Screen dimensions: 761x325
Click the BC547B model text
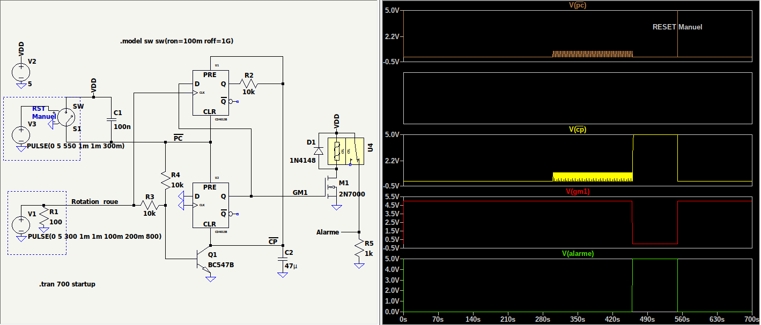pyautogui.click(x=221, y=264)
